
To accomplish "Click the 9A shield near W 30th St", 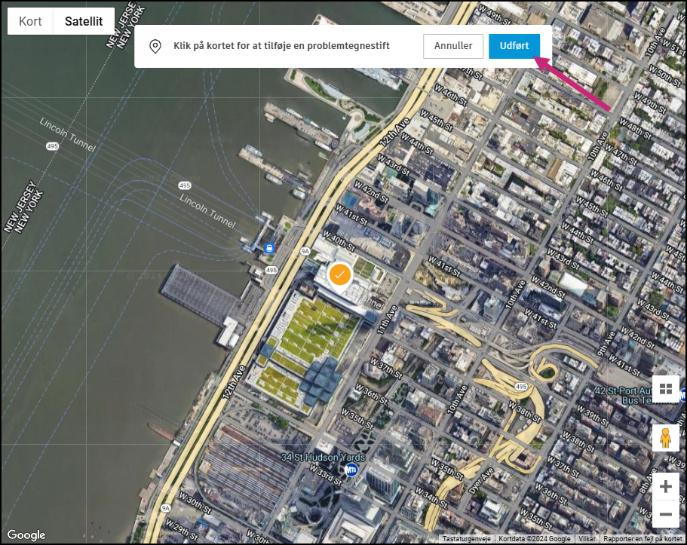I will point(165,508).
